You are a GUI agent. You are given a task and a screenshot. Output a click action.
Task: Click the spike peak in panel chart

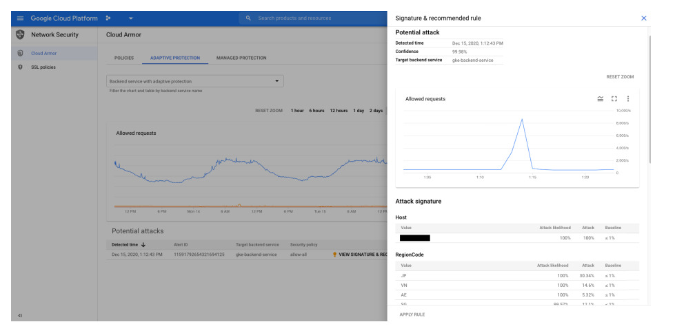[522, 119]
